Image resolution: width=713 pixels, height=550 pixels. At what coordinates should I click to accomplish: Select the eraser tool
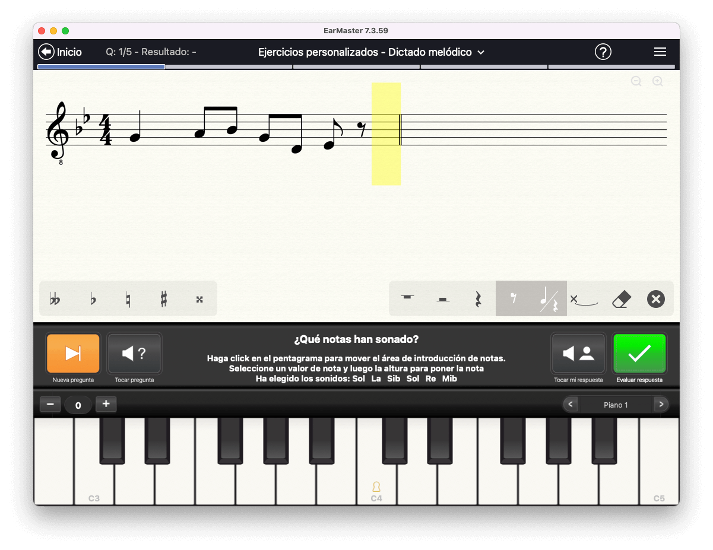621,299
